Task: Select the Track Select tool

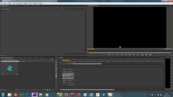Action: coord(56,61)
